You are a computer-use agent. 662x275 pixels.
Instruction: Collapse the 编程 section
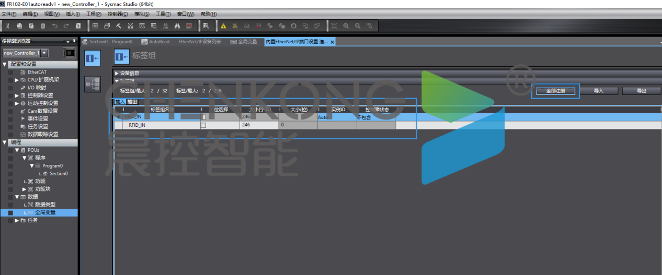coord(5,142)
